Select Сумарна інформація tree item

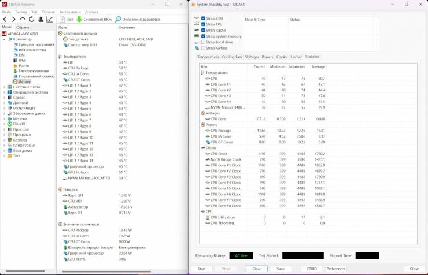tap(36, 44)
